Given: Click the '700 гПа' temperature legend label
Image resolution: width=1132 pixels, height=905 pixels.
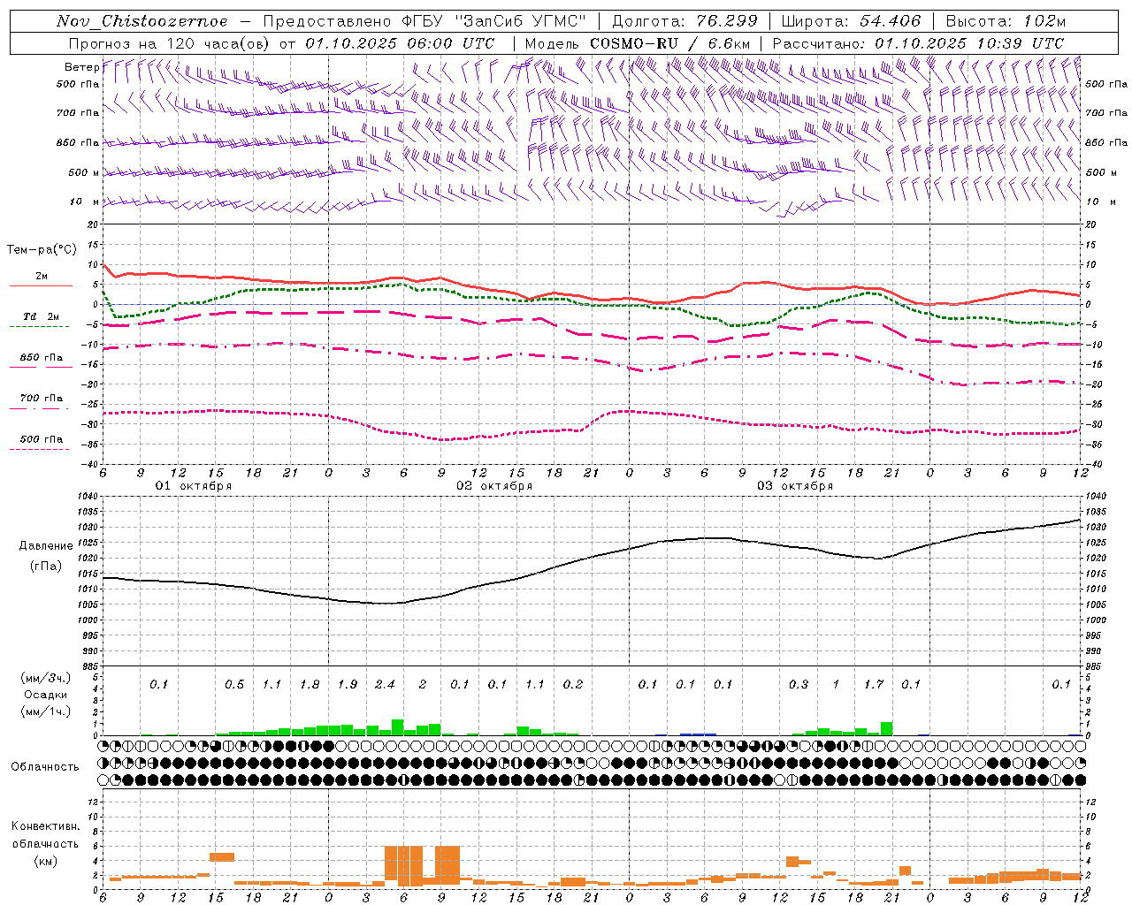Looking at the screenshot, I should coord(41,399).
